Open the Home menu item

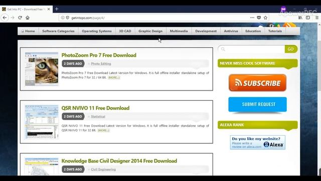pos(28,31)
